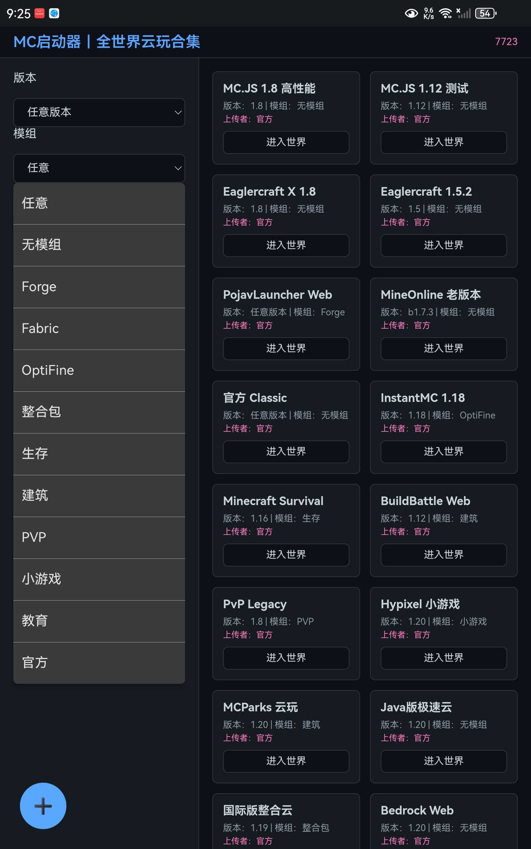
Task: Launch PojavLauncher Web with 进入世界
Action: (x=286, y=348)
